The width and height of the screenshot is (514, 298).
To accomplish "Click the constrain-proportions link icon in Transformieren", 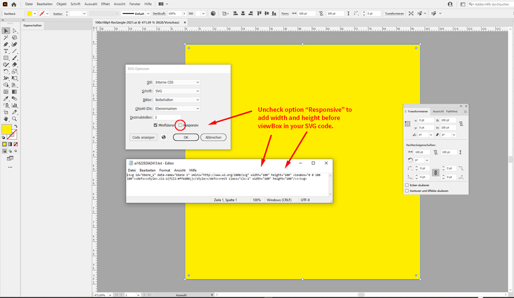I will [x=460, y=124].
